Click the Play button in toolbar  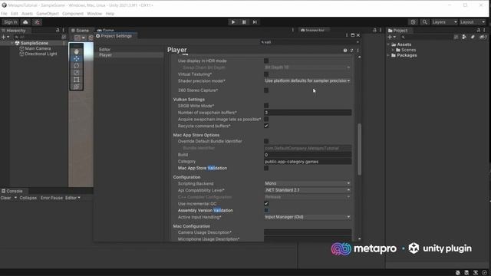tap(233, 22)
